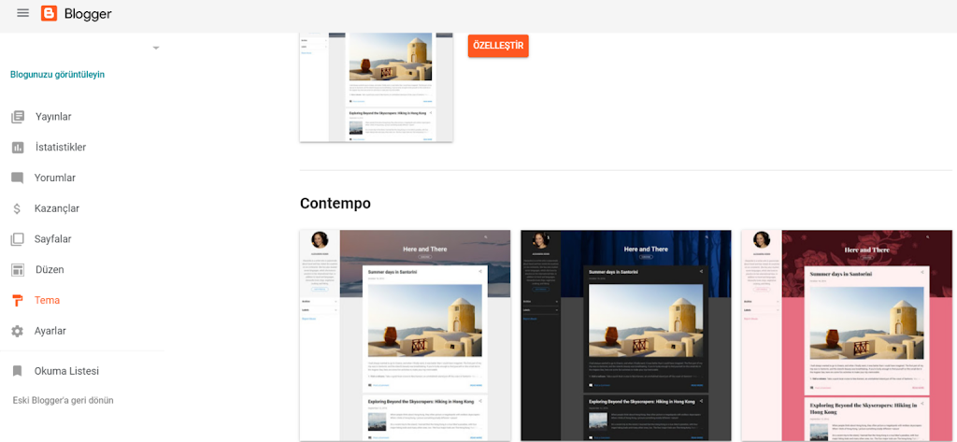
Task: Click the Düzen layout icon
Action: 17,270
